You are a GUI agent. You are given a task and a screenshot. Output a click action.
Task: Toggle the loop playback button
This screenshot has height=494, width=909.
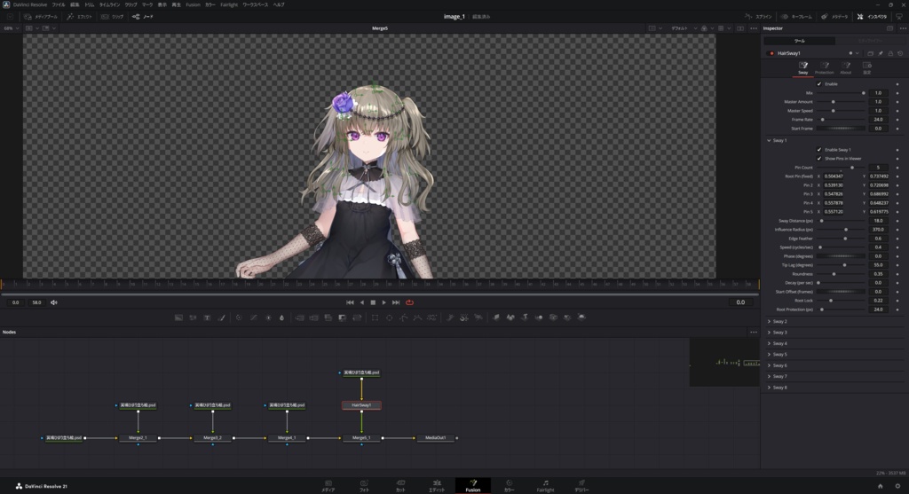point(410,302)
